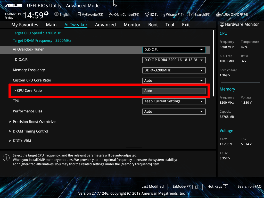Open the My Favorites tab
This screenshot has height=198, width=264.
(x=25, y=25)
